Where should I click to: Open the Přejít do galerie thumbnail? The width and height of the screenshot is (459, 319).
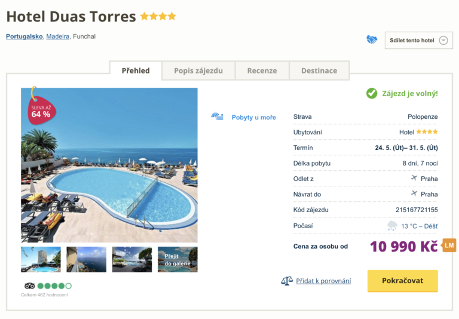tap(178, 259)
